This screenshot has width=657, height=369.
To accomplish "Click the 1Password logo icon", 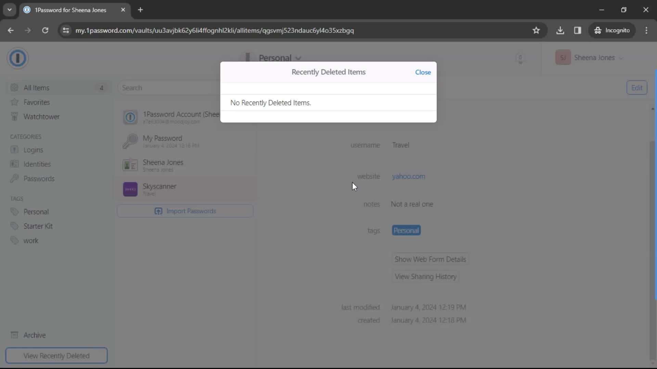I will tap(18, 57).
